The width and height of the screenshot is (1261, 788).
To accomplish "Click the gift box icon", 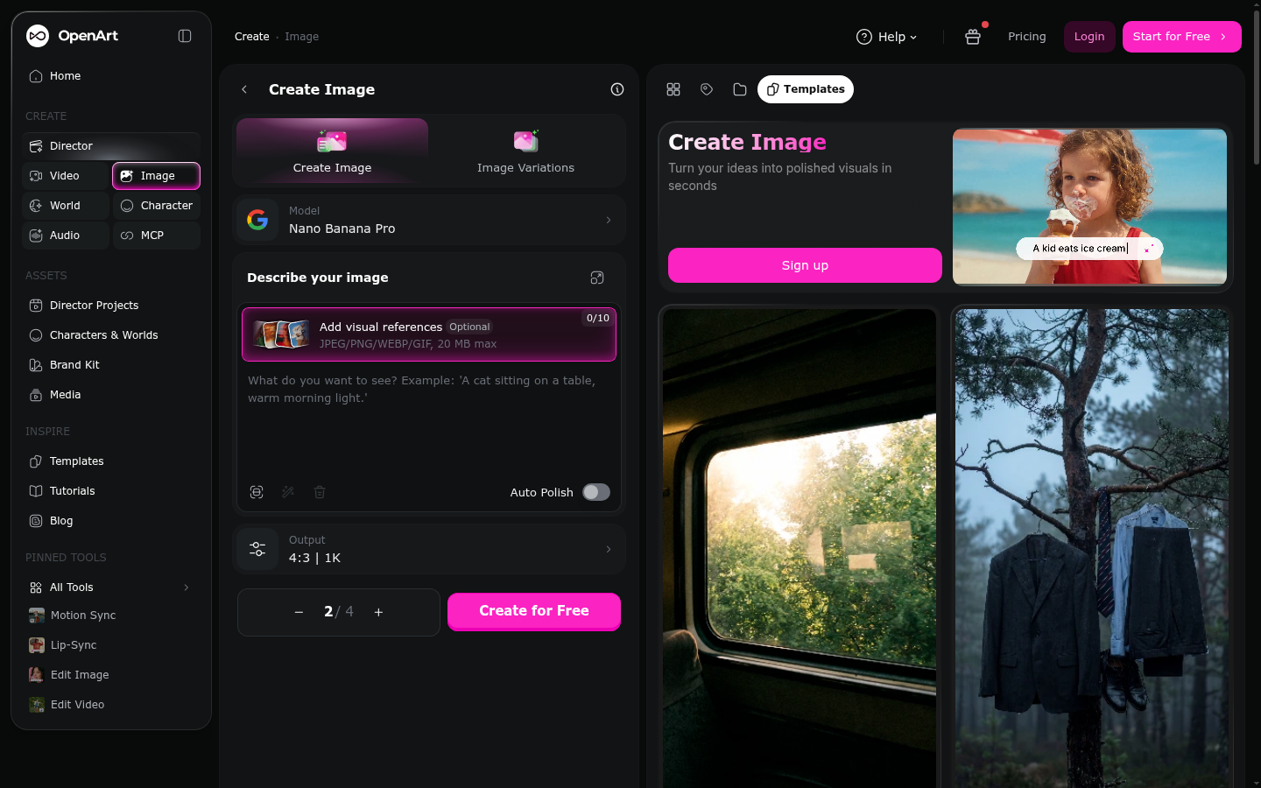I will 972,37.
